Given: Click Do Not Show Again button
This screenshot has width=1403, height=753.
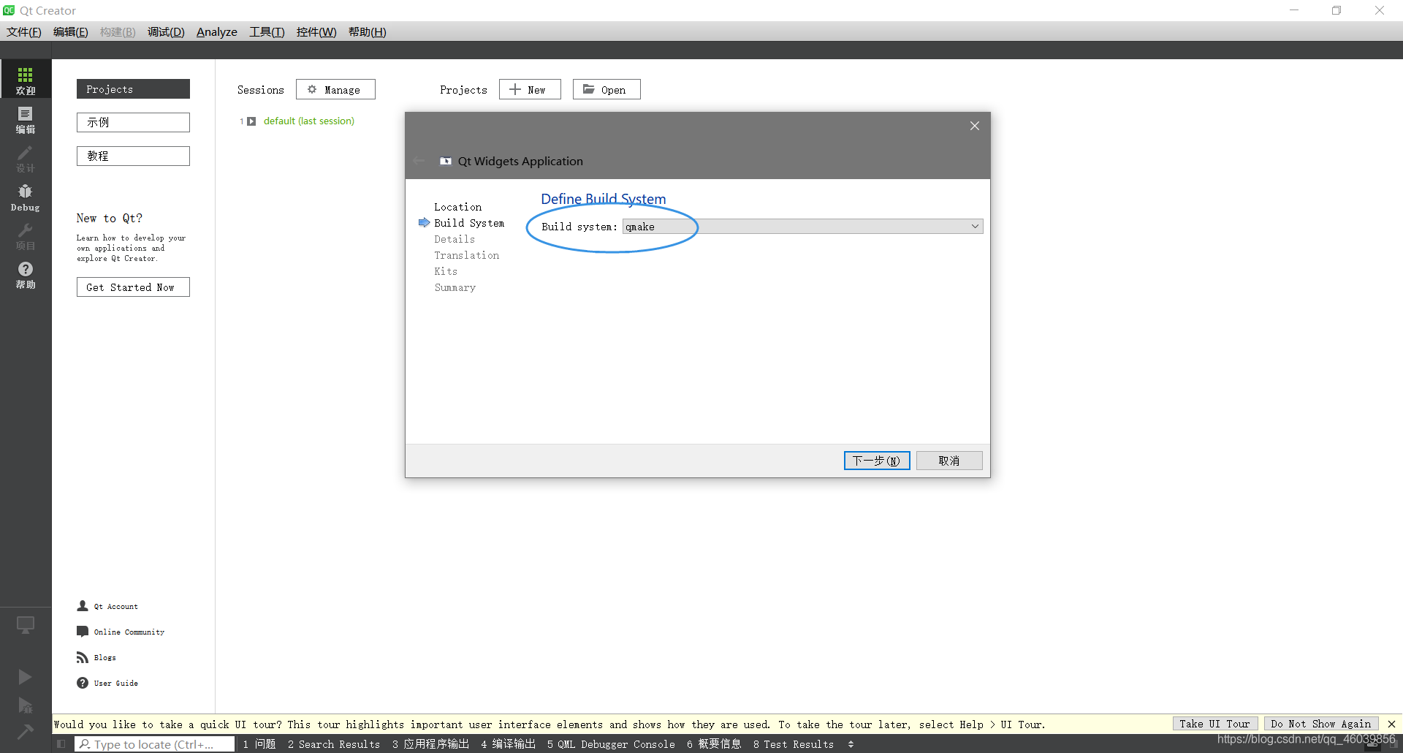Looking at the screenshot, I should click(1321, 724).
